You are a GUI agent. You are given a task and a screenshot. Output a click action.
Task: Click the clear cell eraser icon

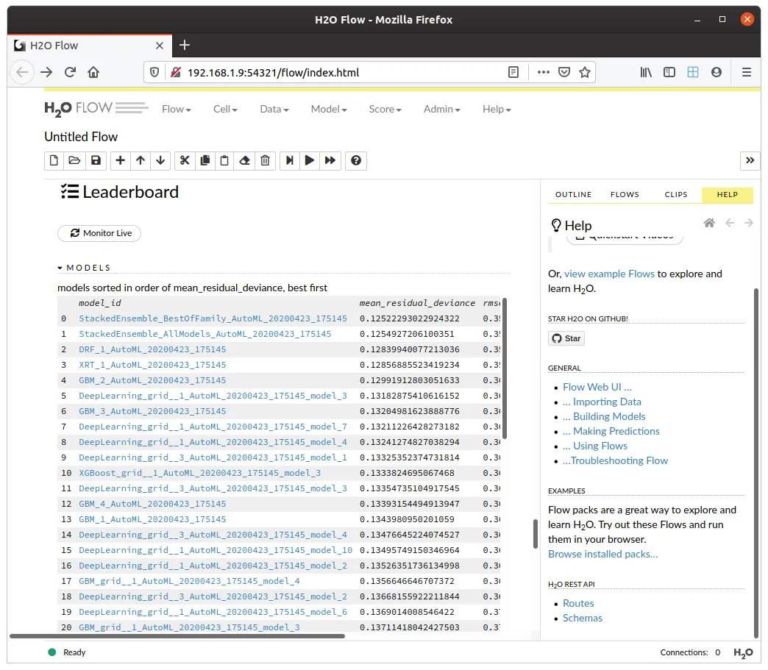(245, 160)
